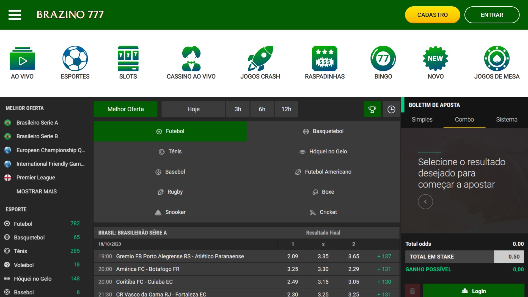The image size is (528, 297).
Task: Click the clock icon filter button
Action: [391, 109]
